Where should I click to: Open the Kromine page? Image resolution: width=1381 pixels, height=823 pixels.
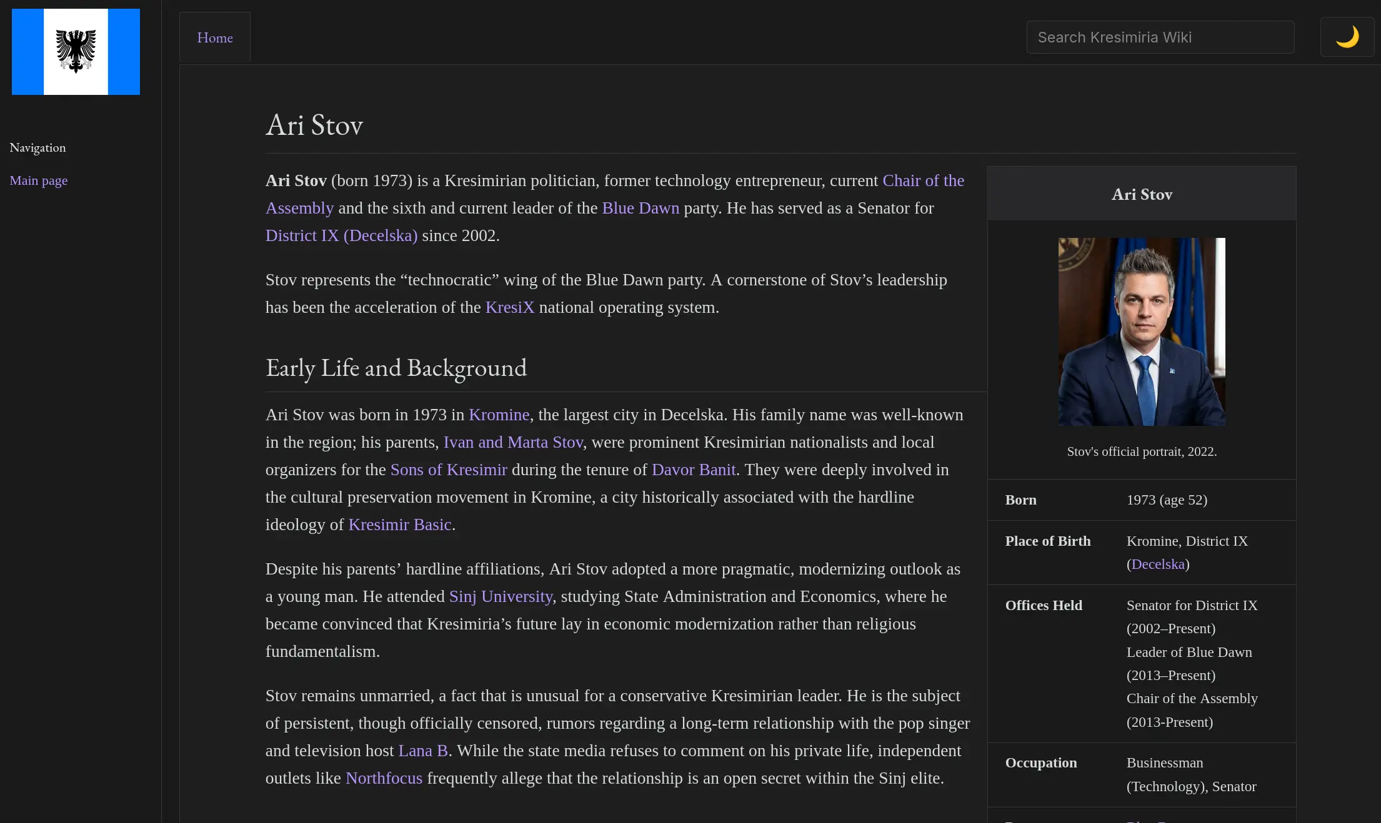click(499, 415)
